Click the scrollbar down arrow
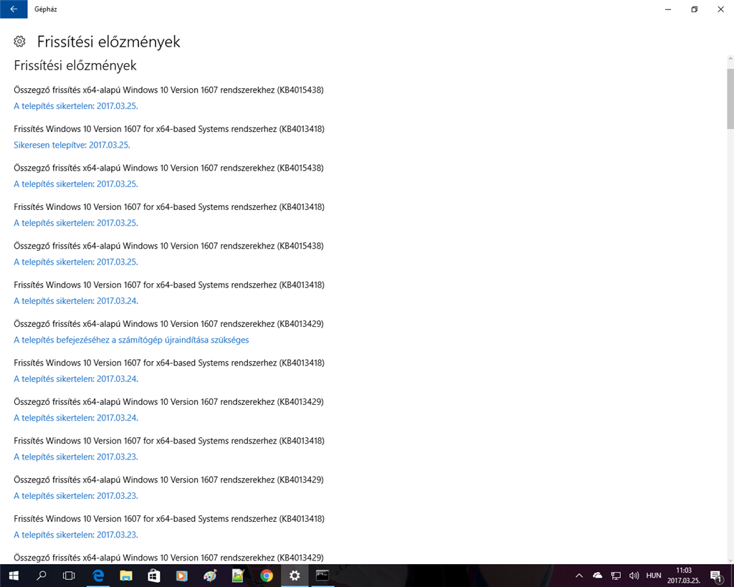The width and height of the screenshot is (734, 587). tap(730, 560)
